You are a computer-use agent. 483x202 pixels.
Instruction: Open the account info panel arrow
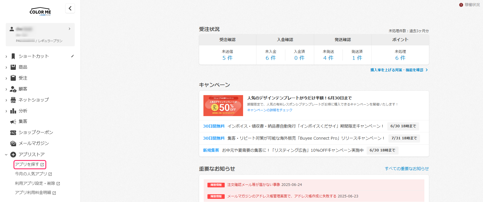tap(69, 29)
